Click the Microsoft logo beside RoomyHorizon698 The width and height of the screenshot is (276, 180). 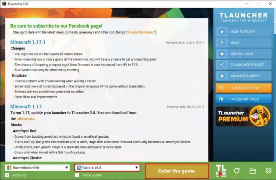coord(9,168)
